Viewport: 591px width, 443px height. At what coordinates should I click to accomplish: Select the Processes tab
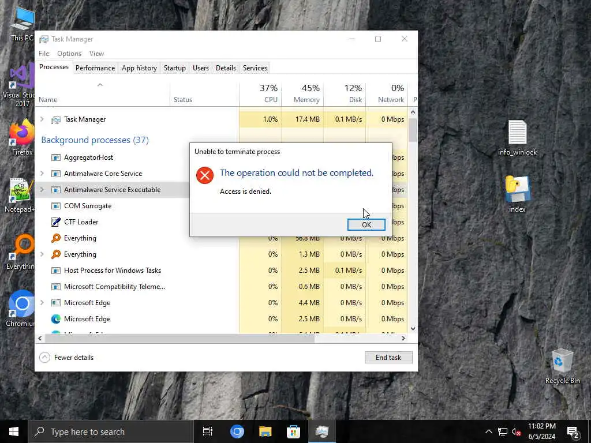click(54, 67)
